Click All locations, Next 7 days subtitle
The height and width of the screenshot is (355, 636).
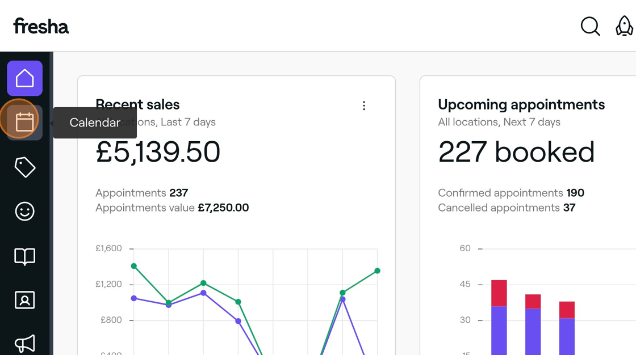coord(499,122)
